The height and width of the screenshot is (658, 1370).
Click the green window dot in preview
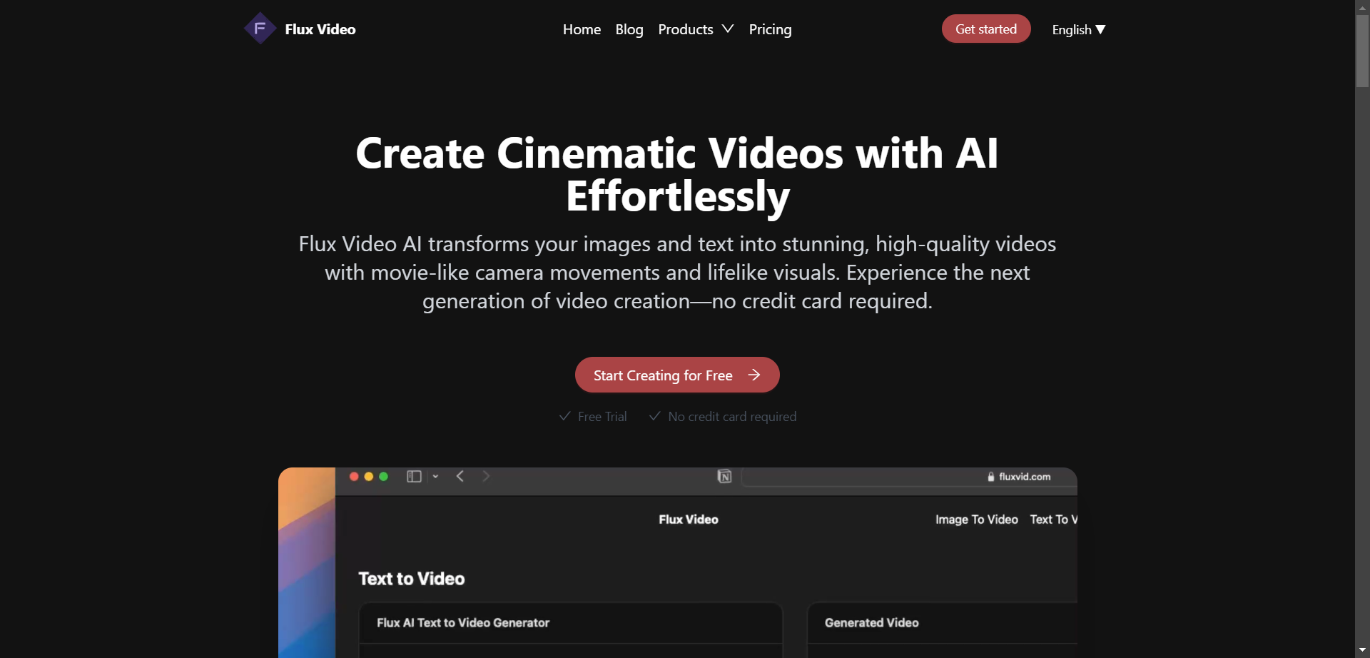click(384, 476)
